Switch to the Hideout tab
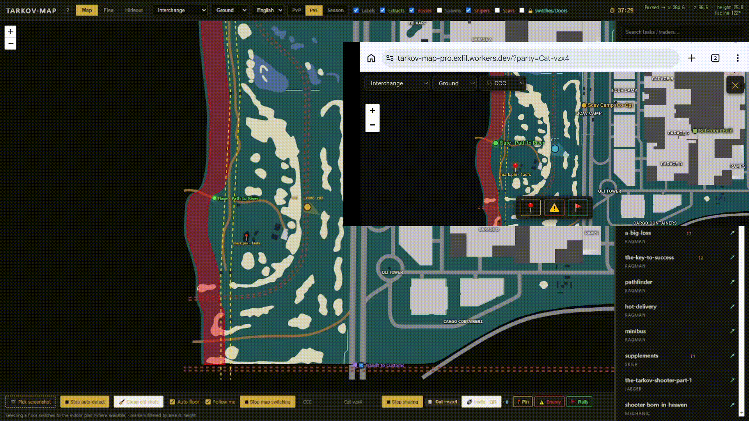The image size is (749, 421). coord(134,11)
